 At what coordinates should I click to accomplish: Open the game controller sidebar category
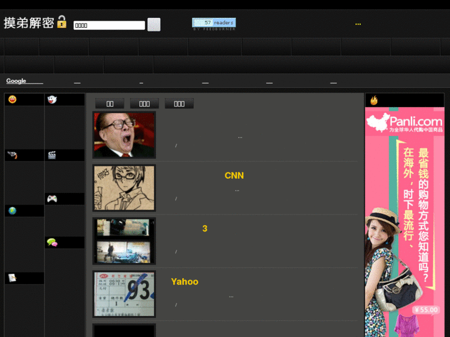pos(52,198)
